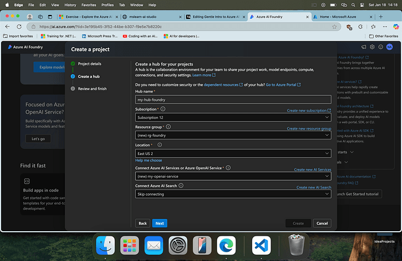Image resolution: width=402 pixels, height=261 pixels.
Task: Click Spotlight search in menu bar
Action: pos(353,5)
